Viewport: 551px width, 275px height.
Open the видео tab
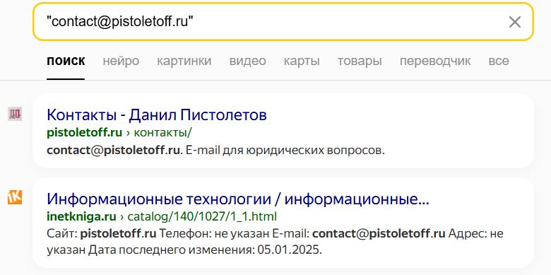tap(247, 61)
